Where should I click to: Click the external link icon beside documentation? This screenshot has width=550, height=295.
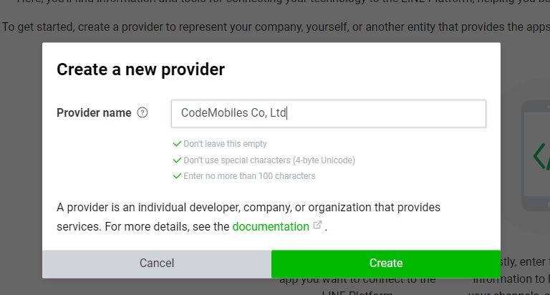317,226
